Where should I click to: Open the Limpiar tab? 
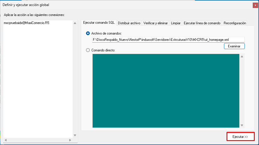pyautogui.click(x=176, y=23)
